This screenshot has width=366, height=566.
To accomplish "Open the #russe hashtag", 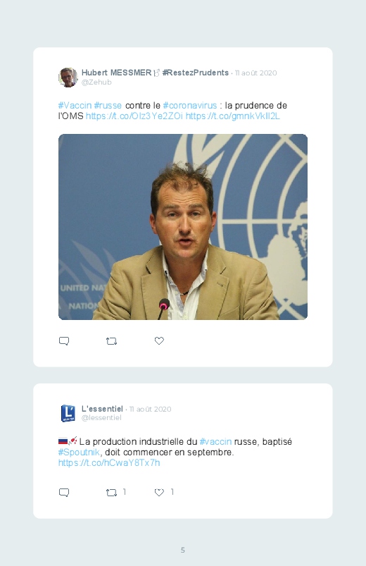I will tap(108, 106).
